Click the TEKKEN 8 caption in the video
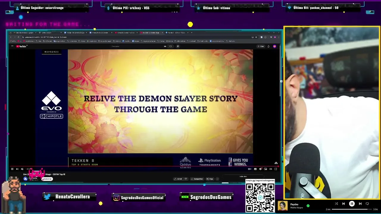 (x=83, y=160)
